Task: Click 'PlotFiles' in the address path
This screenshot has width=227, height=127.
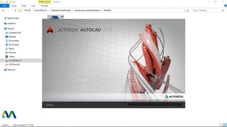Action: pos(107,10)
